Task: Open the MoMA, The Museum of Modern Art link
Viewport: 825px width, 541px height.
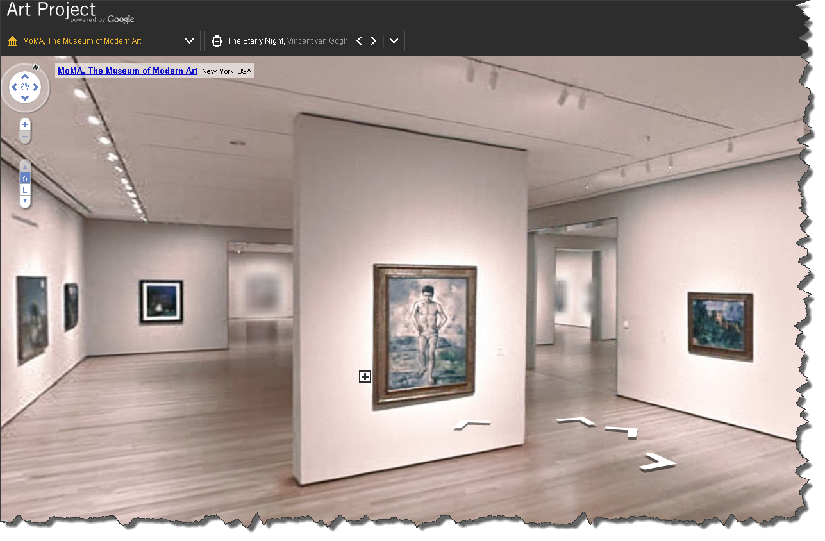Action: pyautogui.click(x=127, y=71)
